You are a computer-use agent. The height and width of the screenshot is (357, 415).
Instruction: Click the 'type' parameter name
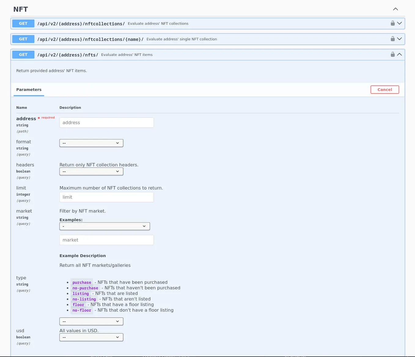[21, 278]
